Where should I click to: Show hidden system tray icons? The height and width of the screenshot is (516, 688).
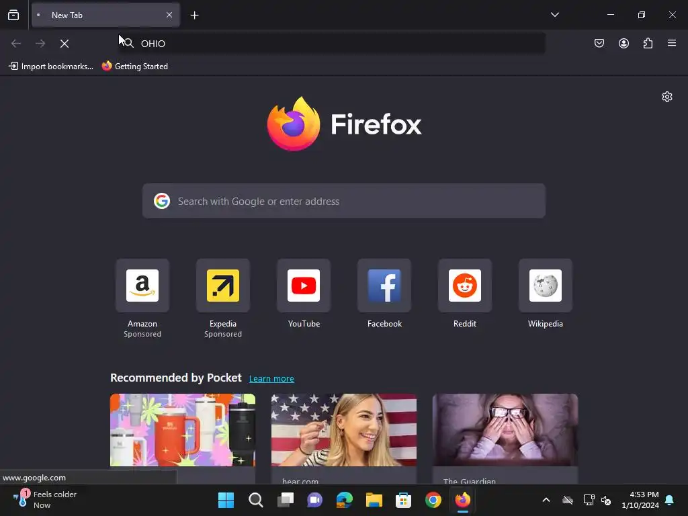546,500
